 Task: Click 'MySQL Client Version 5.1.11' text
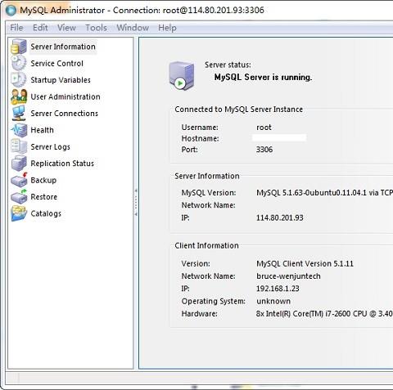pyautogui.click(x=305, y=264)
